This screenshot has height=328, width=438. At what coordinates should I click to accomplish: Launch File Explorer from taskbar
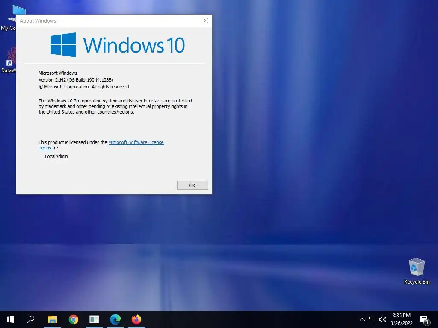pos(52,319)
